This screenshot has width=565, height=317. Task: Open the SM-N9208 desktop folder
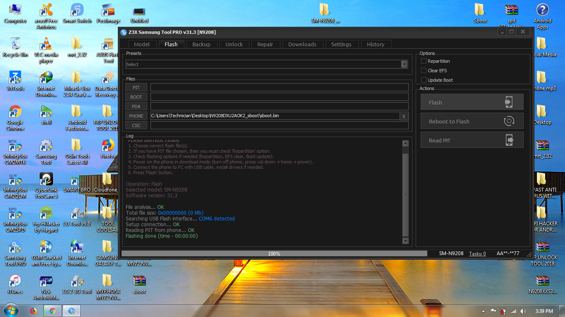[x=326, y=13]
